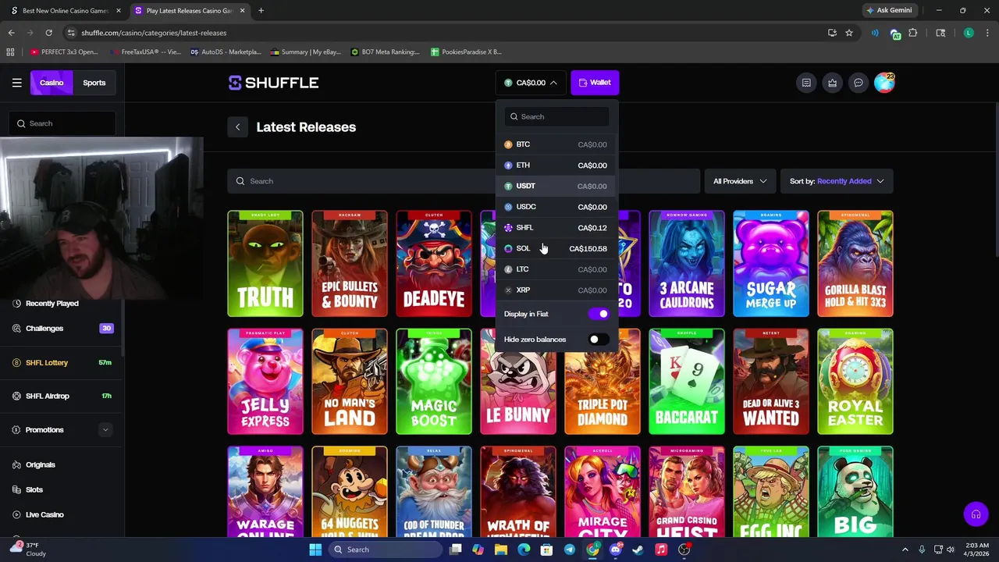Viewport: 999px width, 562px height.
Task: Select SOL currency with CA$150.58
Action: coord(556,248)
